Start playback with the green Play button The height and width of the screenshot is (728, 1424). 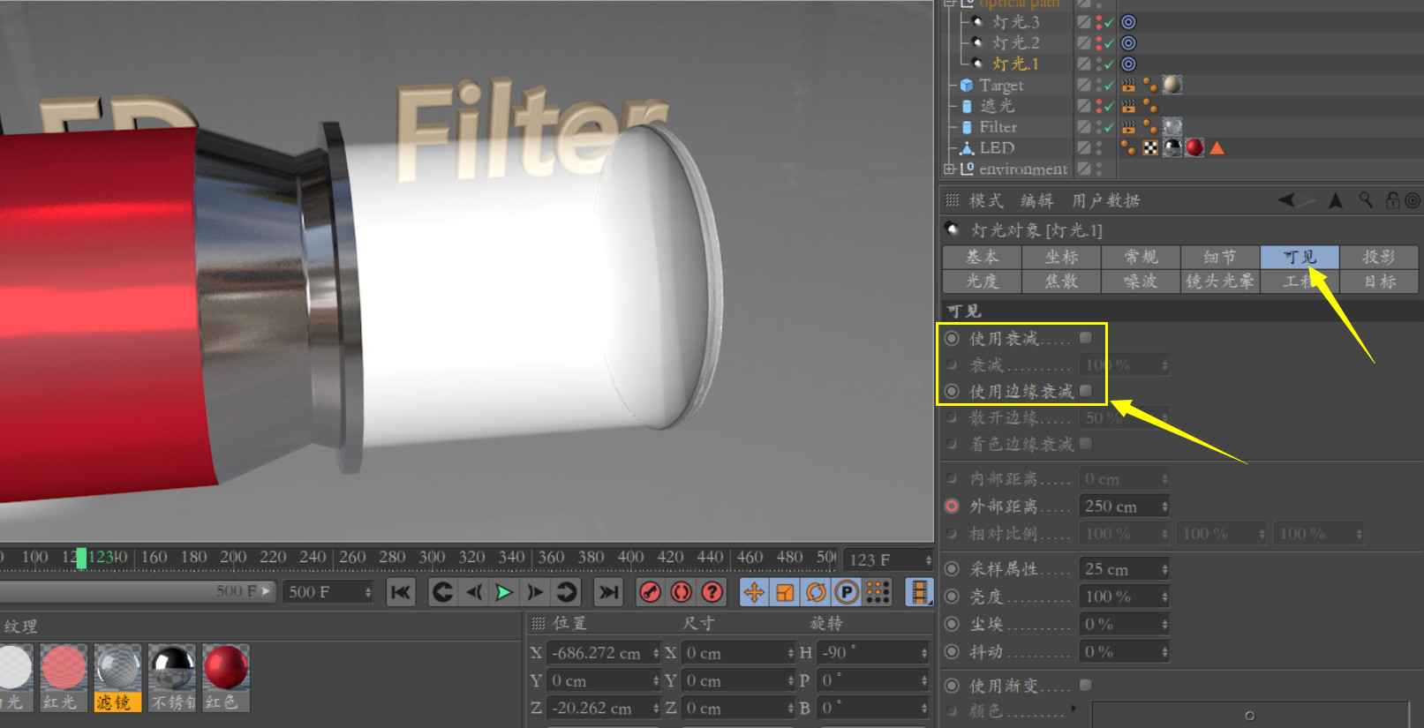[504, 592]
